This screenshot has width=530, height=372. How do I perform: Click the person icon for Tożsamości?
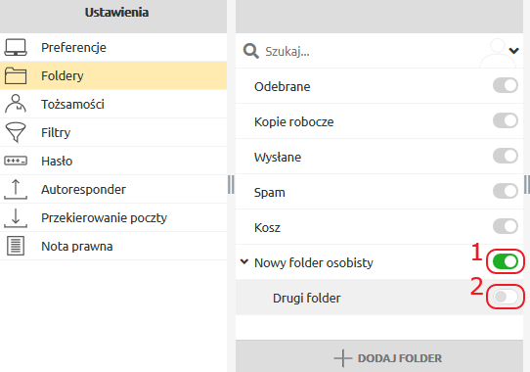[x=16, y=104]
